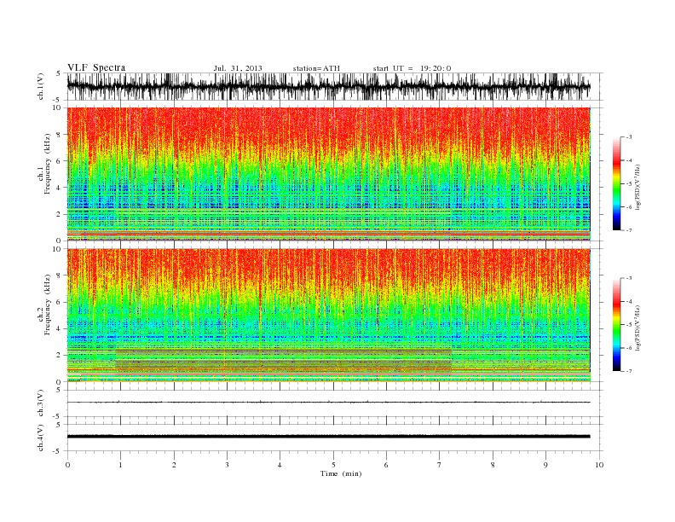Click the ch.1 "Frequency (kHz)" axis label
Viewport: 675px width, 522px height.
click(47, 164)
